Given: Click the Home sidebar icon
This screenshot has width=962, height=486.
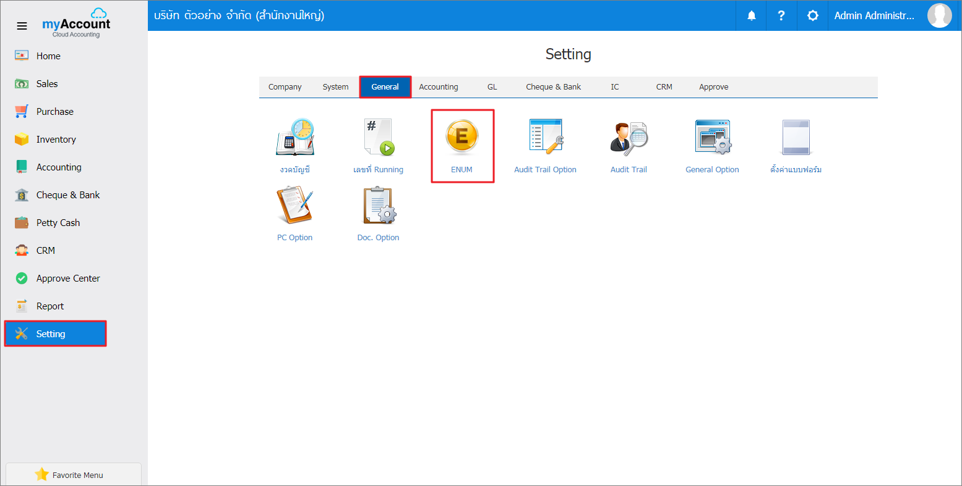Looking at the screenshot, I should click(22, 56).
